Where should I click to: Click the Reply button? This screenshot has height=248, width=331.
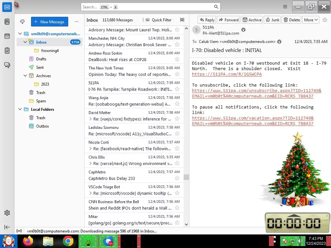(207, 20)
